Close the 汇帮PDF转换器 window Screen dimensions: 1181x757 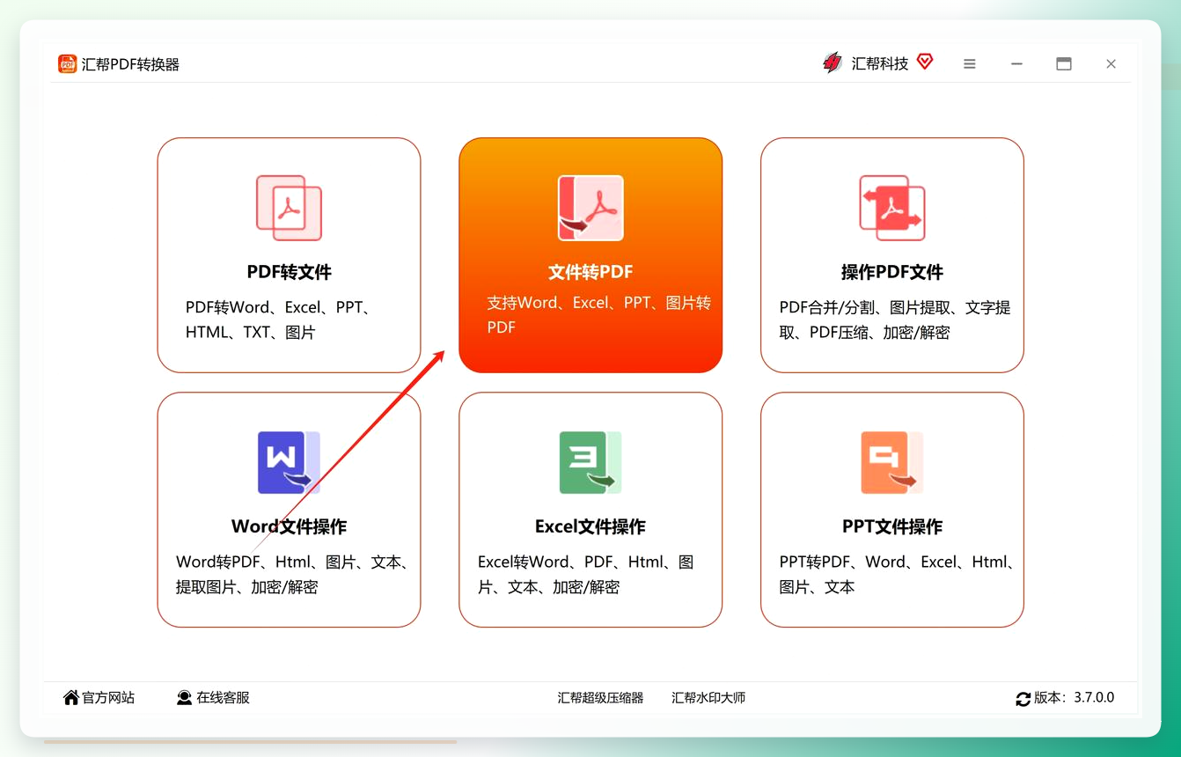1111,63
